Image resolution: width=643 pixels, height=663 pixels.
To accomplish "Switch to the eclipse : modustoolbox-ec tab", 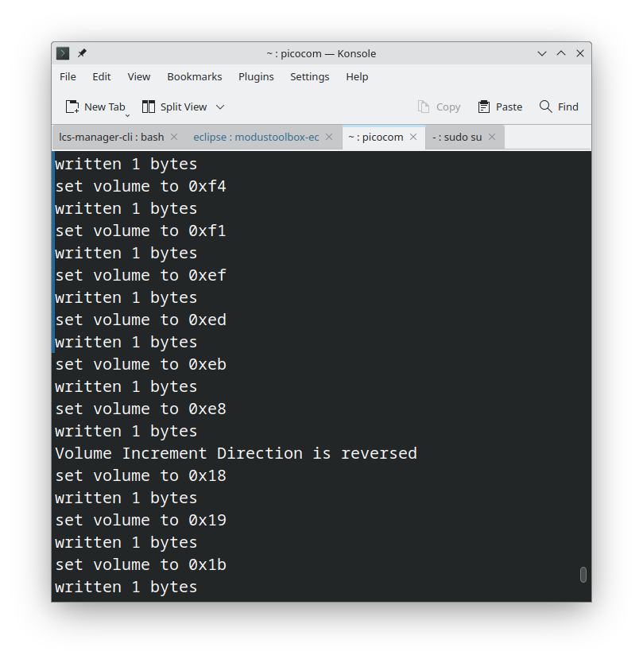I will (x=256, y=137).
